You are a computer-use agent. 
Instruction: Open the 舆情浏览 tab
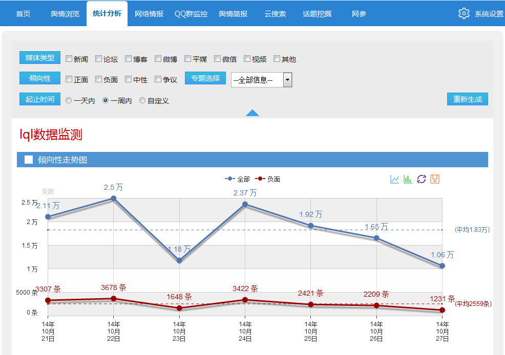click(65, 14)
